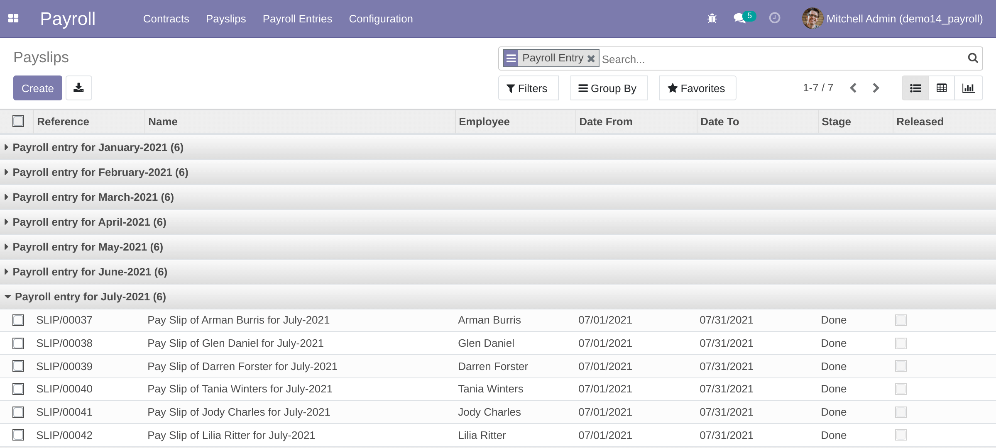Click the search magnifier icon
The width and height of the screenshot is (996, 448).
(x=972, y=58)
